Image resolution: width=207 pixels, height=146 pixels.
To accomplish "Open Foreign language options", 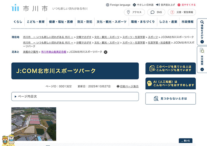I will coord(118,5).
